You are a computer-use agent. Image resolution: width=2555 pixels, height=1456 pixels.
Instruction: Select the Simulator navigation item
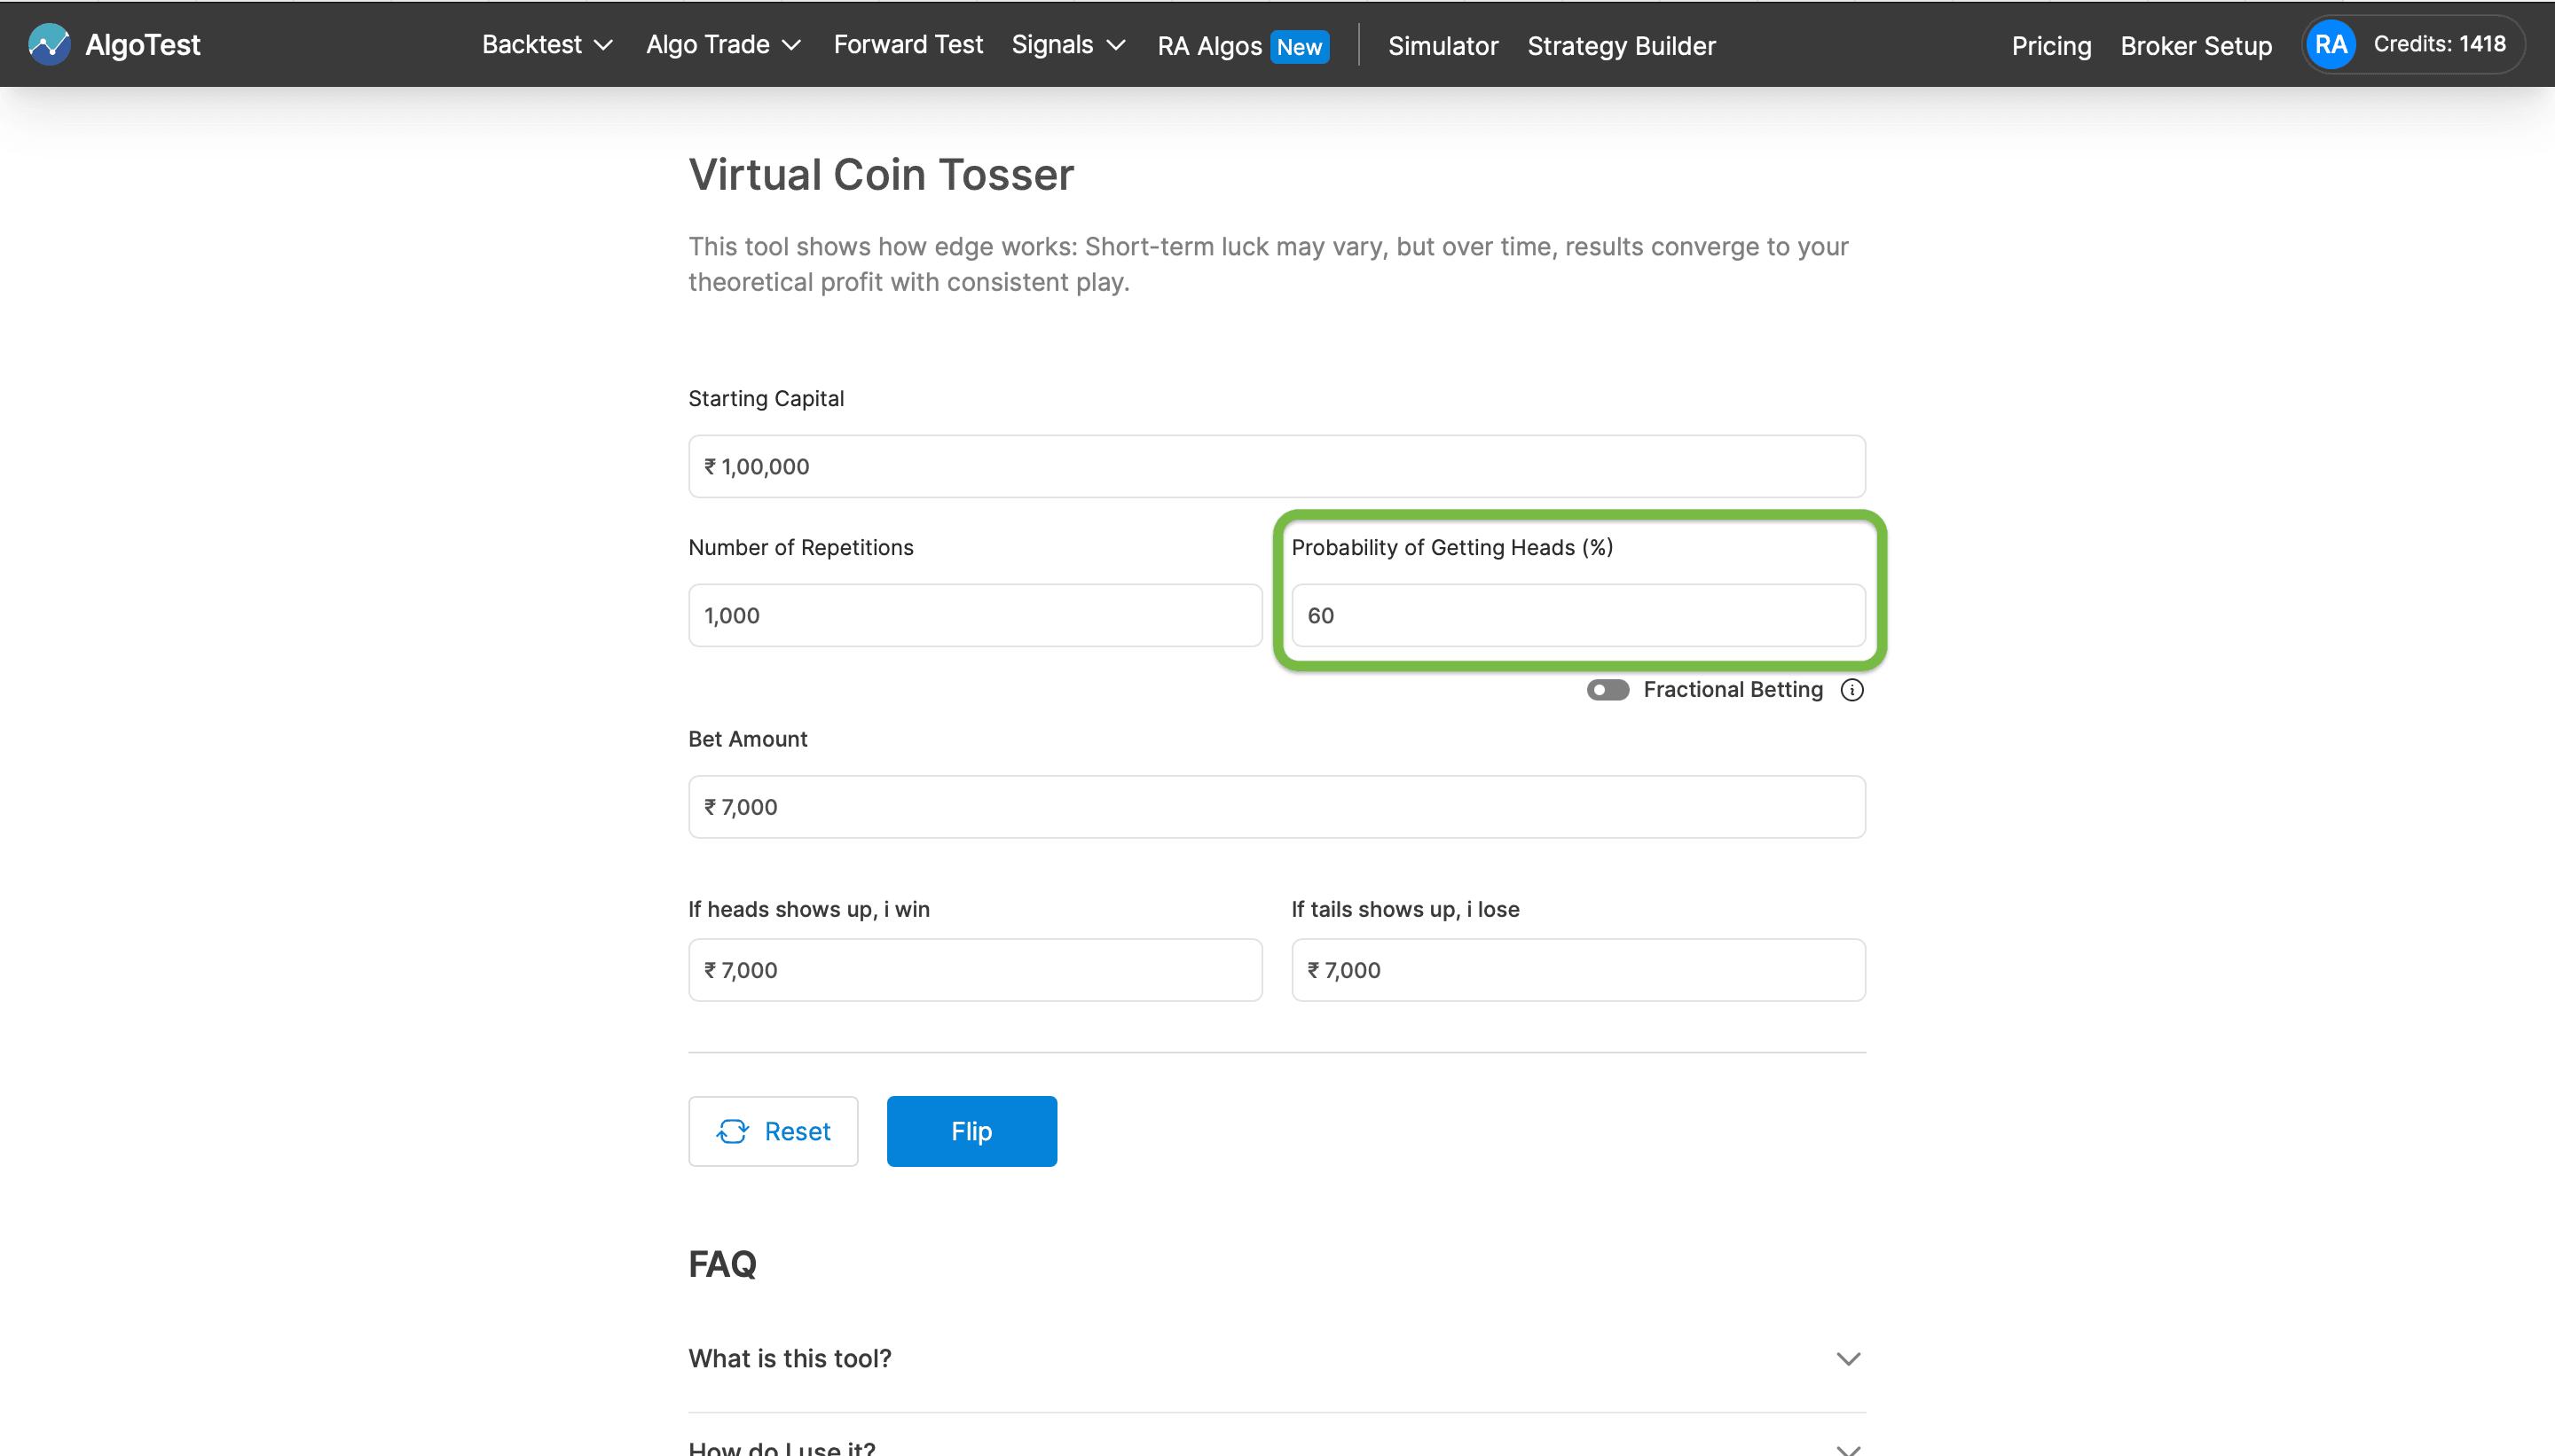point(1442,46)
